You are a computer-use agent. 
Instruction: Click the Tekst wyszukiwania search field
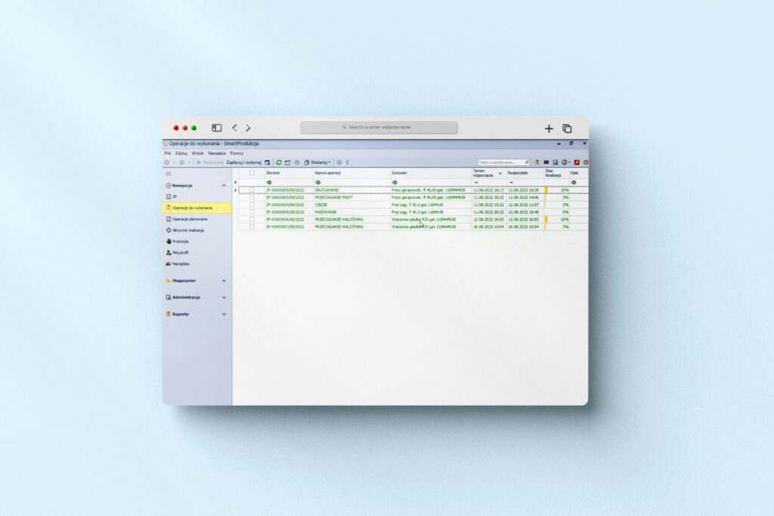[500, 162]
